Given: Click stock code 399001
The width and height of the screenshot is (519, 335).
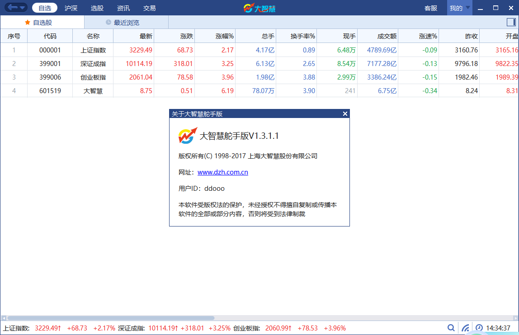Looking at the screenshot, I should click(50, 64).
